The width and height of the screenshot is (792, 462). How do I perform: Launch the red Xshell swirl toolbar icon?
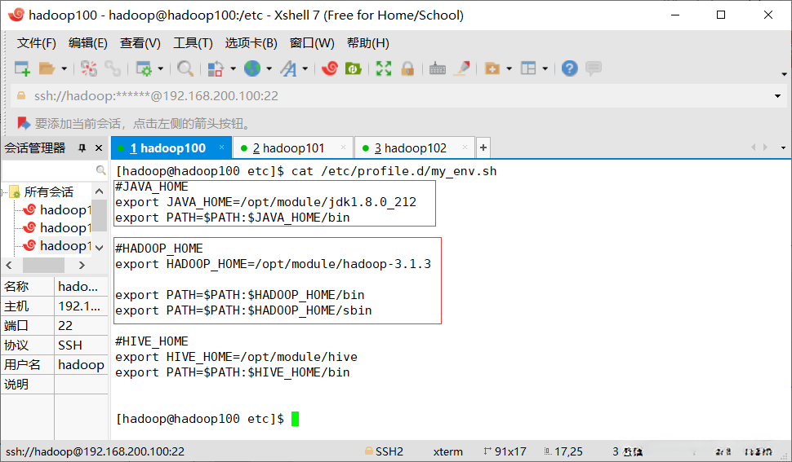tap(330, 68)
